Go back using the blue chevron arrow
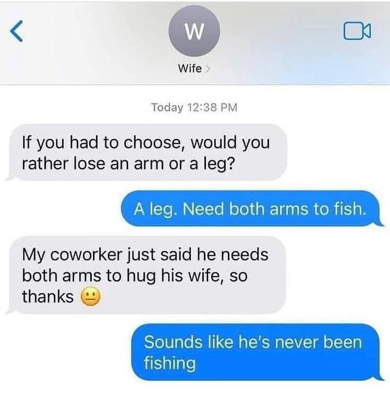 tap(16, 31)
